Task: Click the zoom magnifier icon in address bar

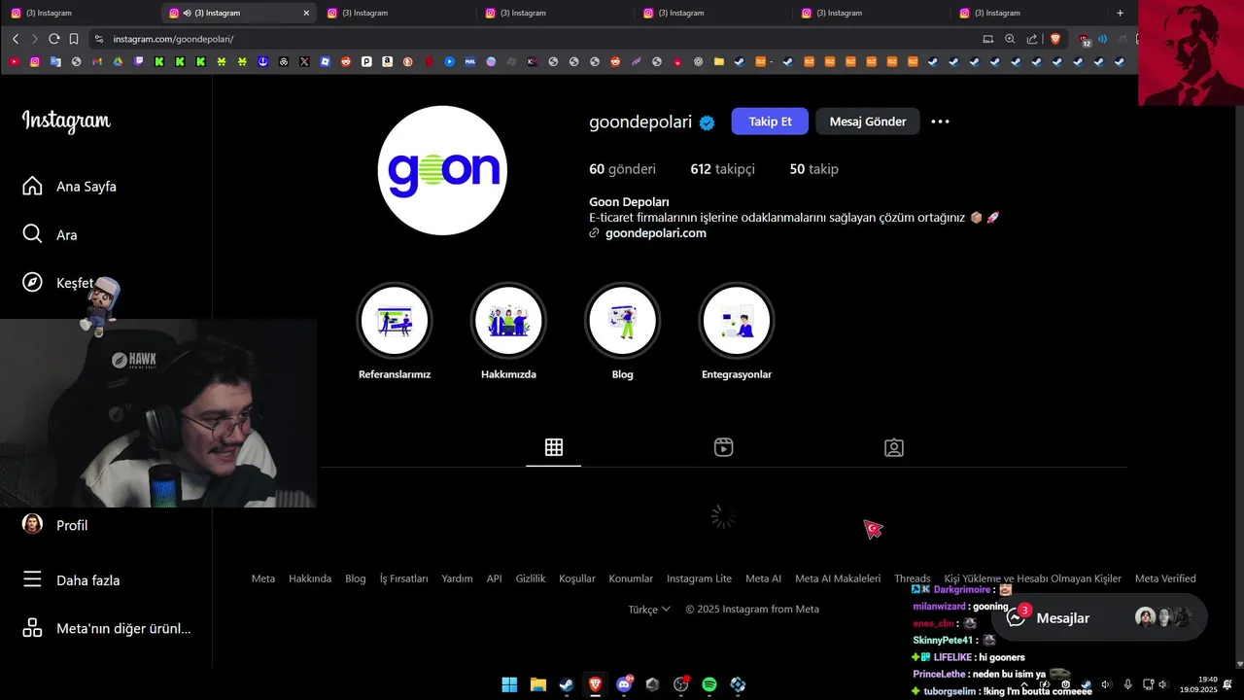Action: (x=1010, y=39)
